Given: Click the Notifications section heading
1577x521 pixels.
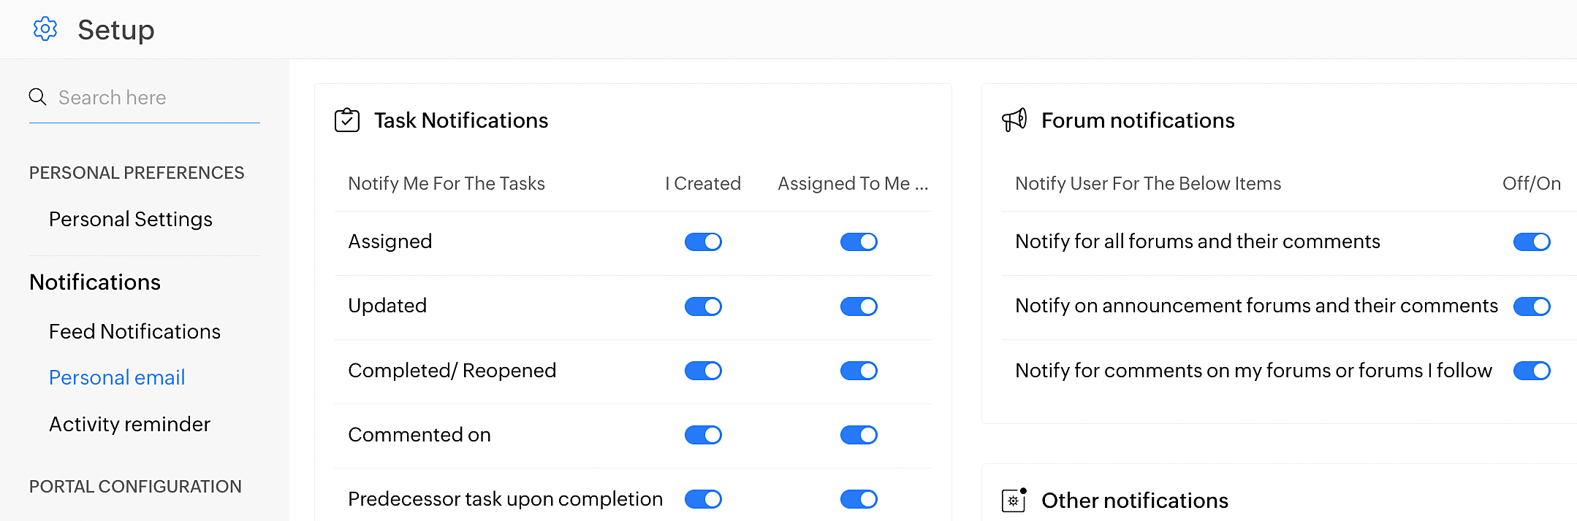Looking at the screenshot, I should (95, 282).
